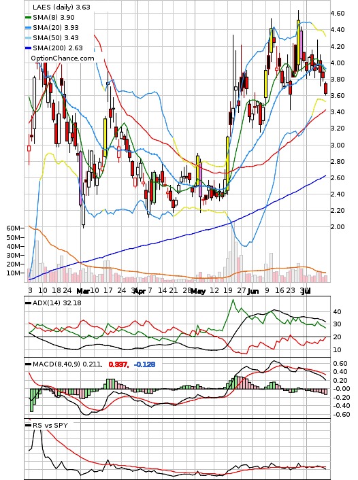Click the 0.60 MACD scale label
358x480 pixels.
coord(340,363)
